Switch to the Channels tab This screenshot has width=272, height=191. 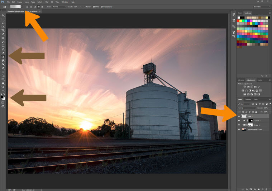(248, 99)
